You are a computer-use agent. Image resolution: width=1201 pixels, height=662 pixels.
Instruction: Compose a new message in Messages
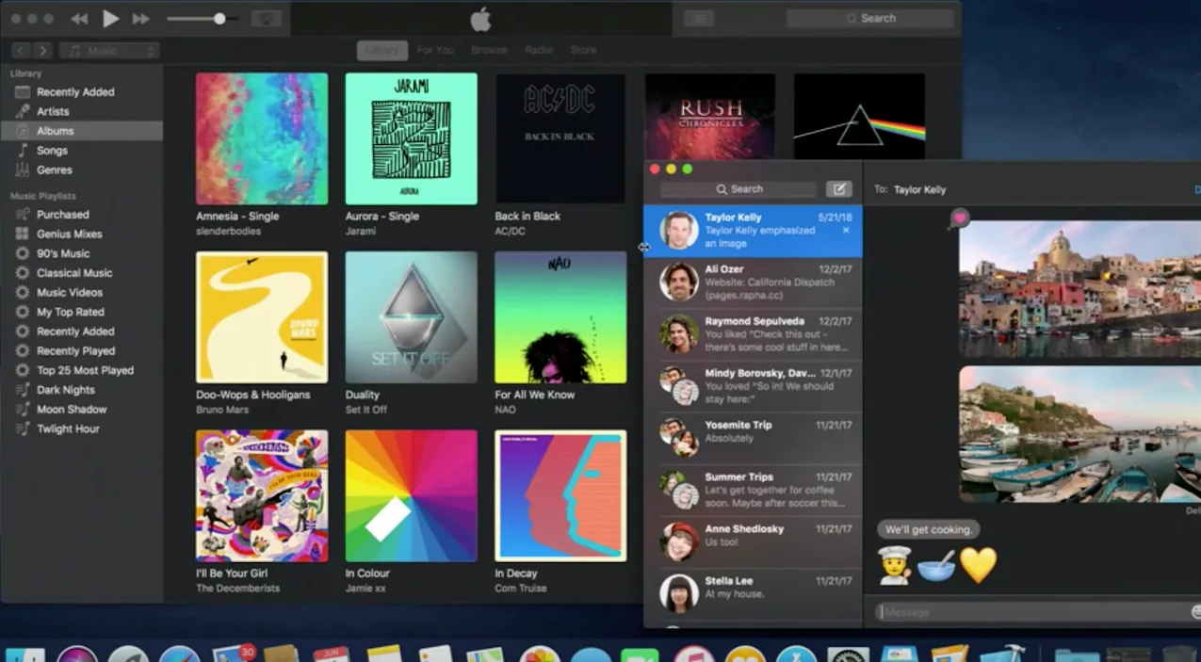point(838,189)
